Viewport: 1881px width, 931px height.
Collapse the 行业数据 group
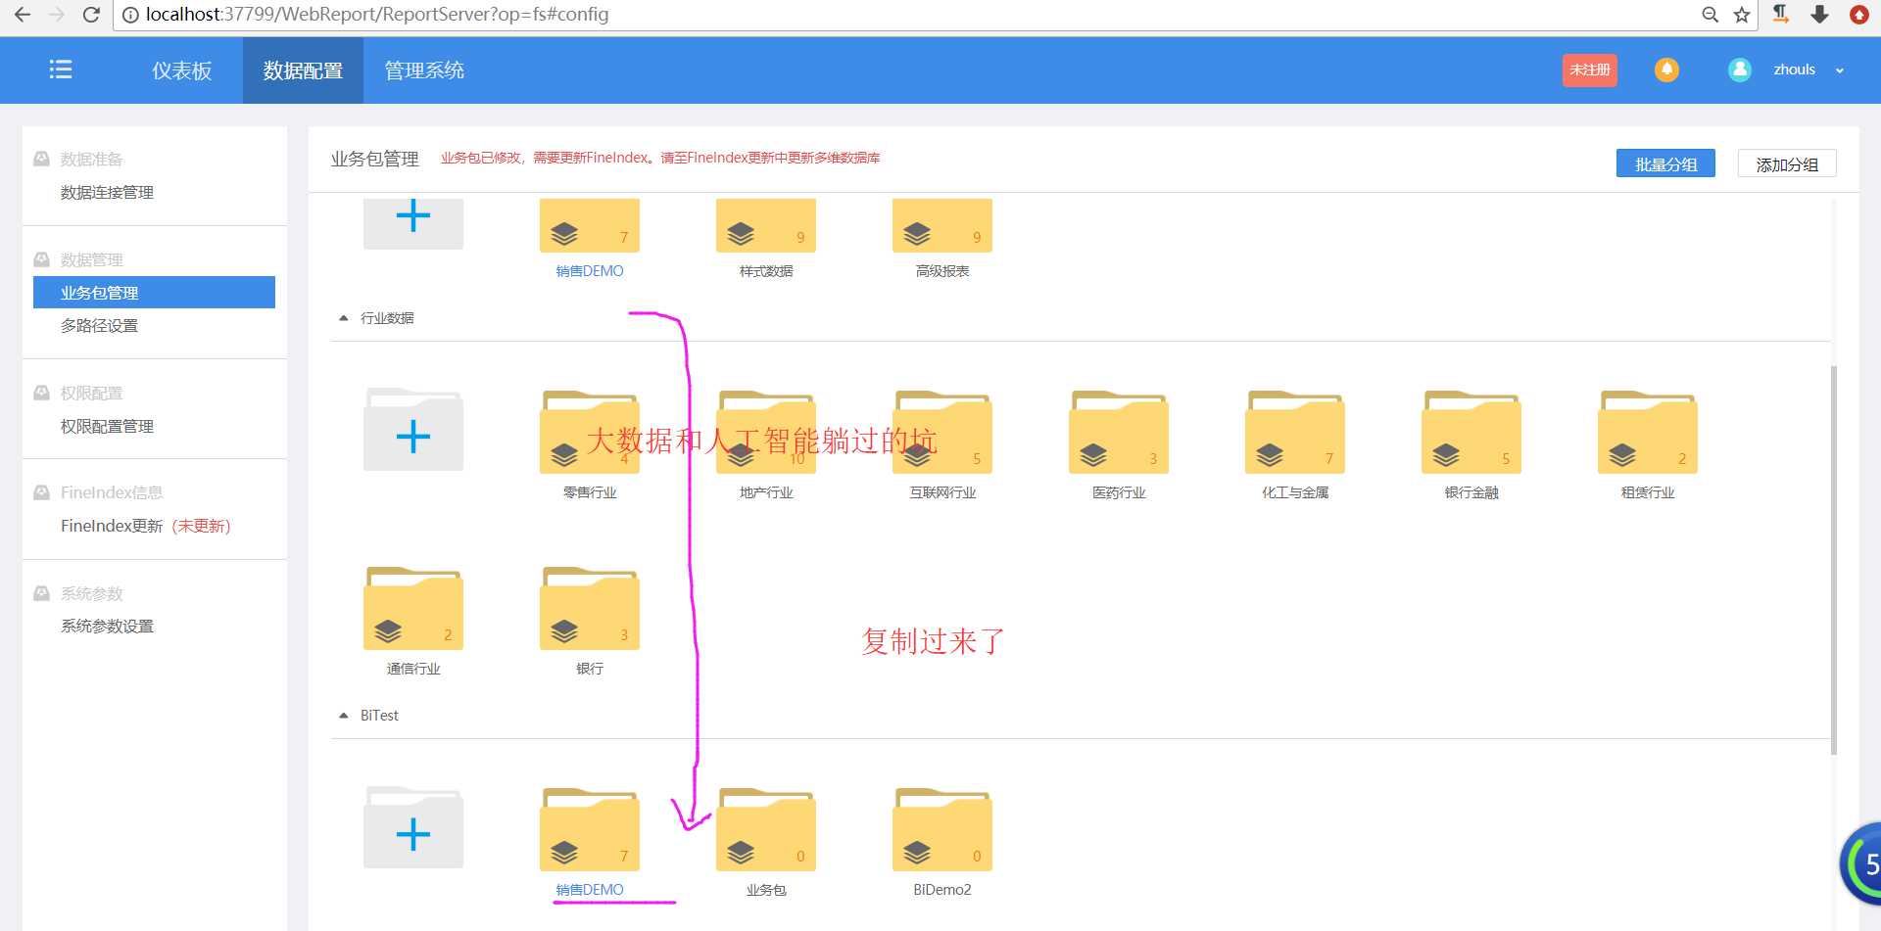(x=344, y=318)
